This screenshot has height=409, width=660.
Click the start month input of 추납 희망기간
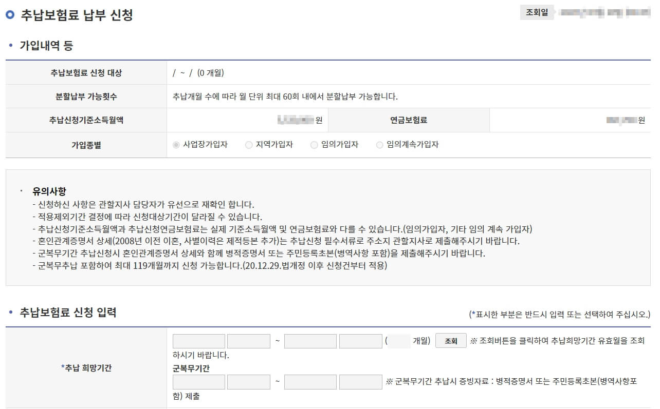point(249,340)
